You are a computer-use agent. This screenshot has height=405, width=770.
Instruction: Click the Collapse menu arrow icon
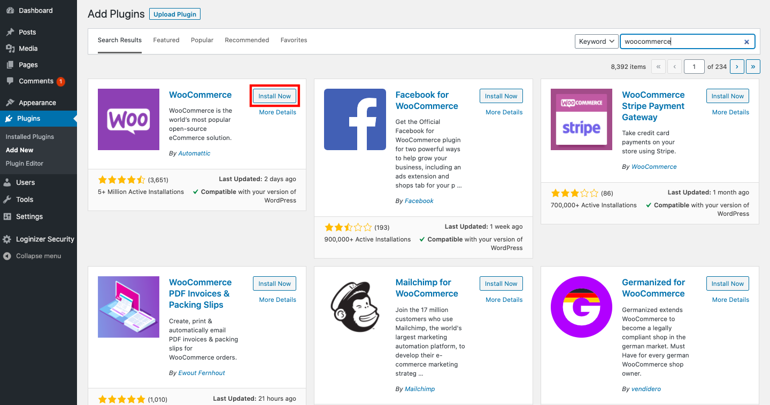[x=7, y=256]
